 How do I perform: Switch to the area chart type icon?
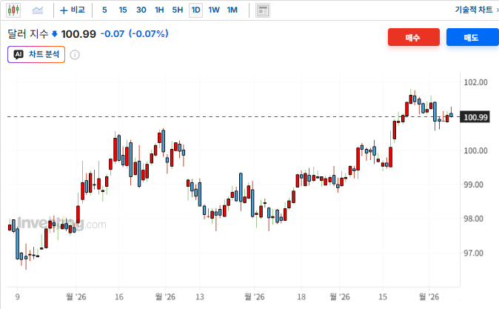coord(38,10)
